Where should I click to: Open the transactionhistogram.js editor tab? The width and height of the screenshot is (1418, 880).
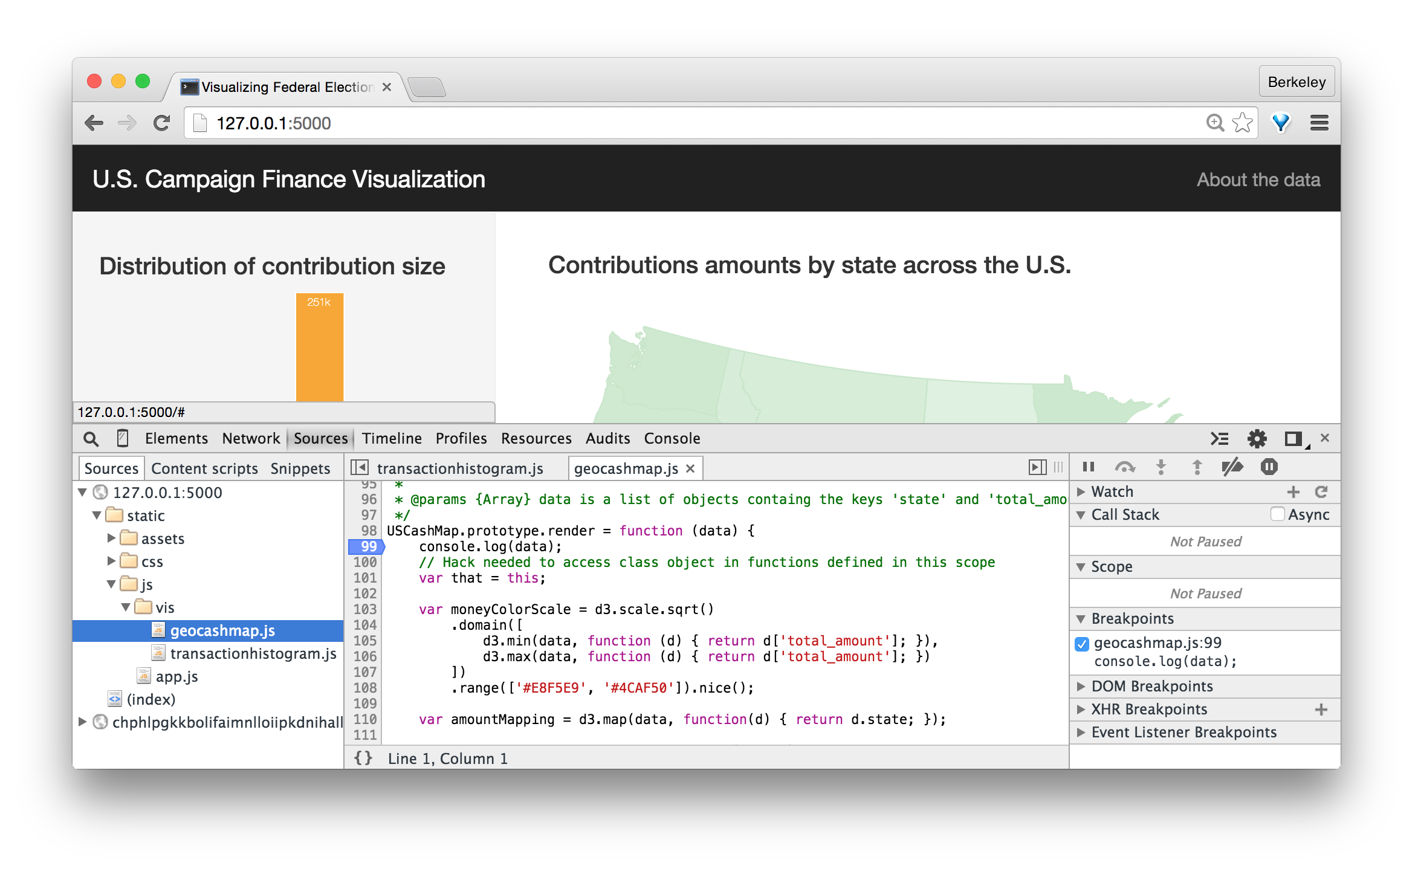pos(459,468)
